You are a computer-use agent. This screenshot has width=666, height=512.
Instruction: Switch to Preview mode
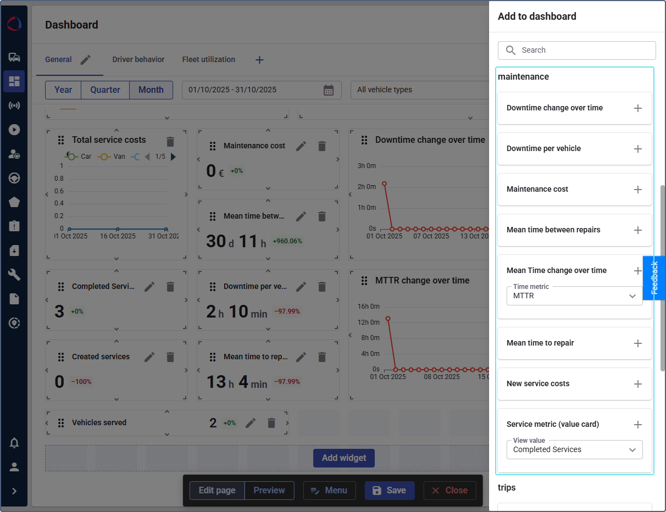point(269,491)
